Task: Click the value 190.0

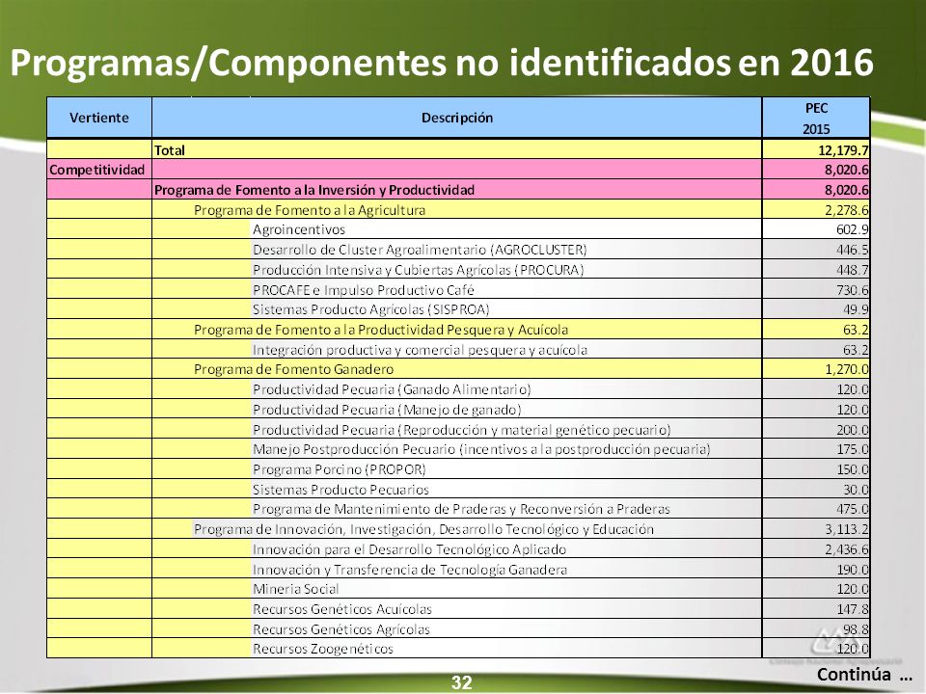Action: [x=852, y=570]
